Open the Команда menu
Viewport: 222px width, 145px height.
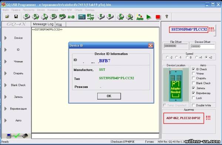(53, 10)
